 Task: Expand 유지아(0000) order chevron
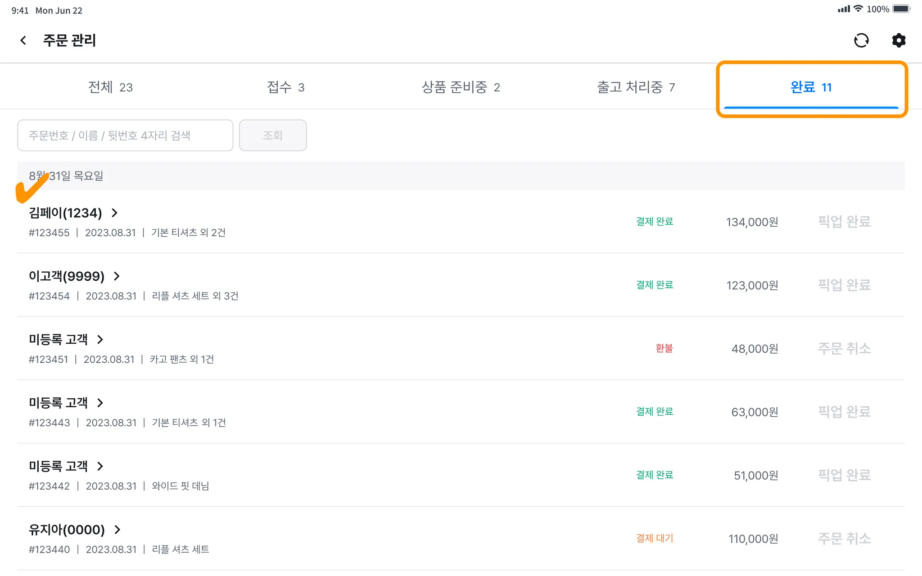tap(118, 530)
